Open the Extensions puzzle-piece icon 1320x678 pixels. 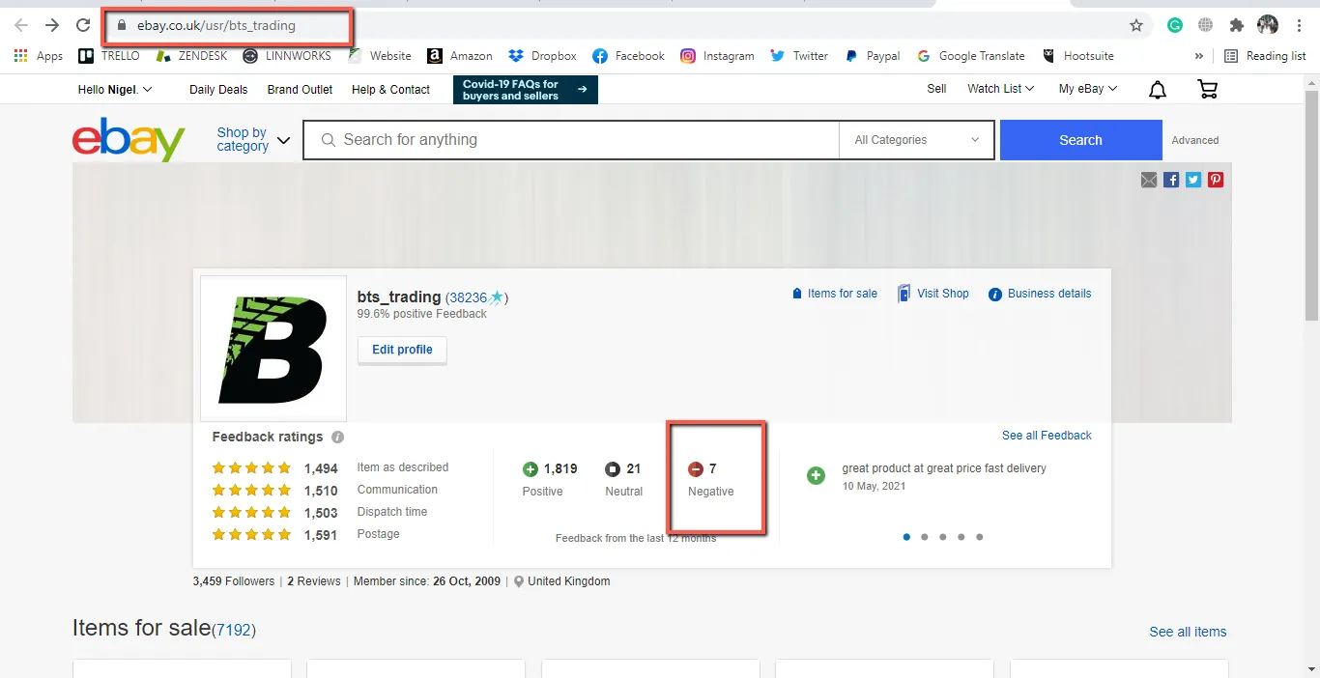coord(1236,25)
